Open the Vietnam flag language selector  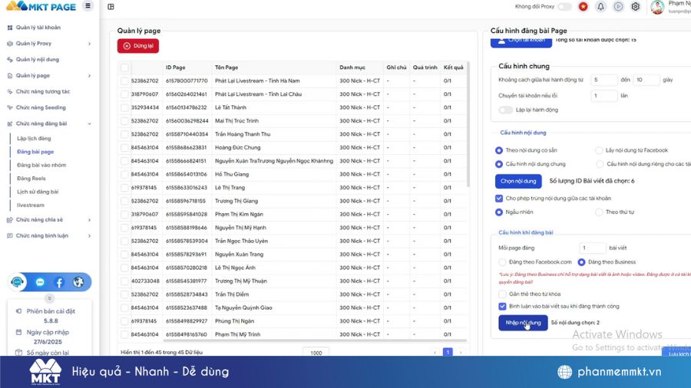(583, 7)
